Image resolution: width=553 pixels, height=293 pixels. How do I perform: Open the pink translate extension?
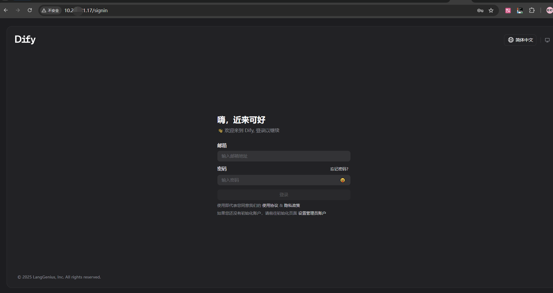point(508,10)
